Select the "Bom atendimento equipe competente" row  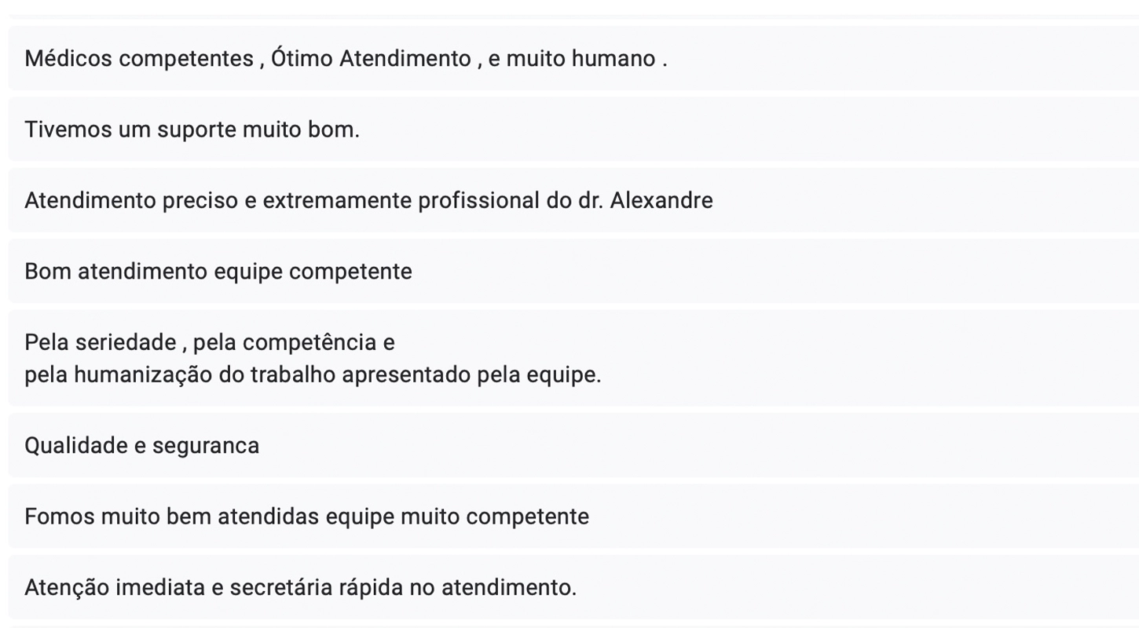coord(218,272)
